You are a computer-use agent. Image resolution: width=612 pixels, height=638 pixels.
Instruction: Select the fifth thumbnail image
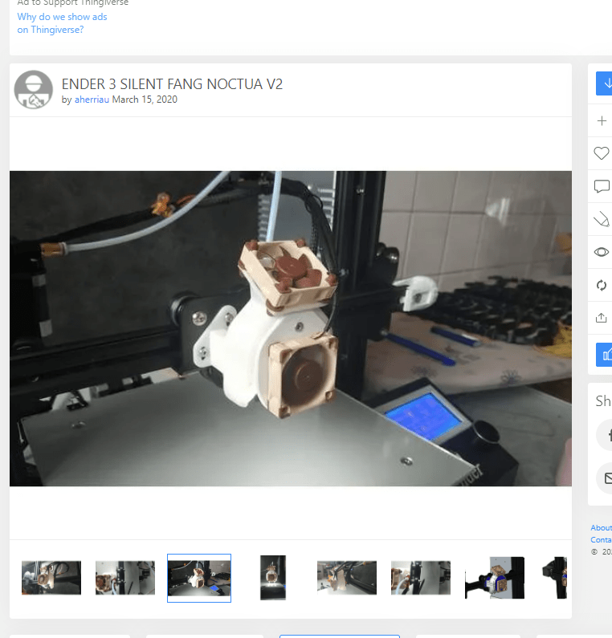pyautogui.click(x=347, y=578)
